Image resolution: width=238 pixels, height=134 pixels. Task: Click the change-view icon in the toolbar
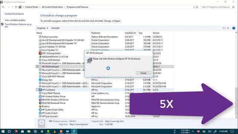[x=224, y=28]
